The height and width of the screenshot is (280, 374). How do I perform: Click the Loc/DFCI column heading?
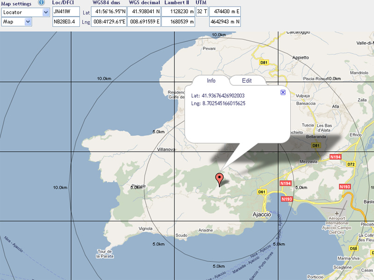pos(63,3)
